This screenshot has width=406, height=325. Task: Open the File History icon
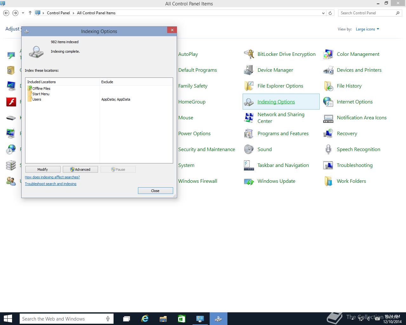click(328, 86)
